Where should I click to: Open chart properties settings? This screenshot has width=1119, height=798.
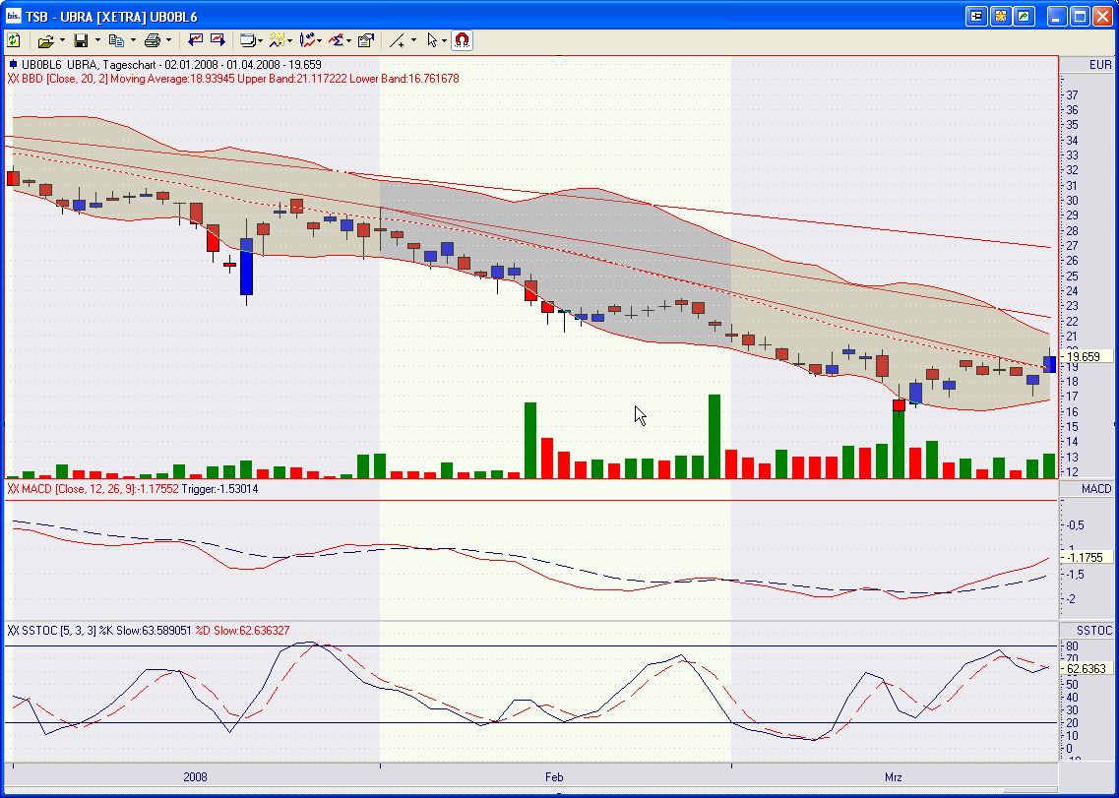[x=366, y=39]
